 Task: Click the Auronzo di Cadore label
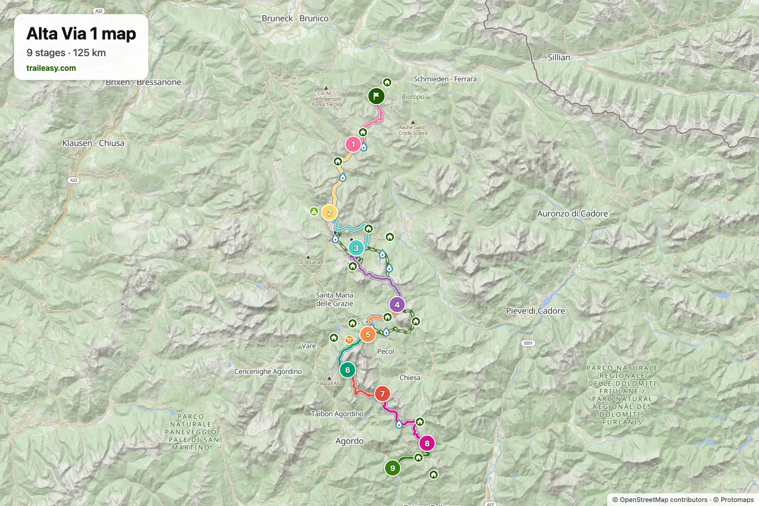(572, 214)
